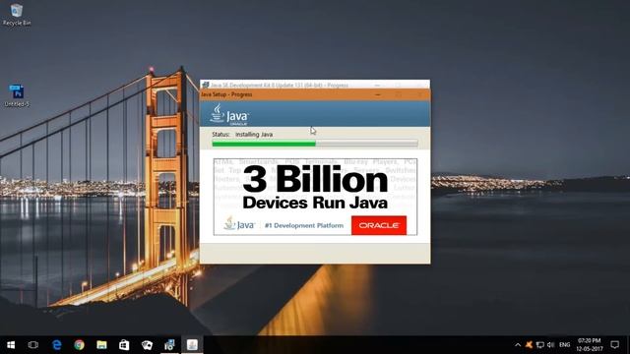Click the '3 Billion Devices Run Java' headline
This screenshot has width=630, height=354.
pyautogui.click(x=315, y=187)
